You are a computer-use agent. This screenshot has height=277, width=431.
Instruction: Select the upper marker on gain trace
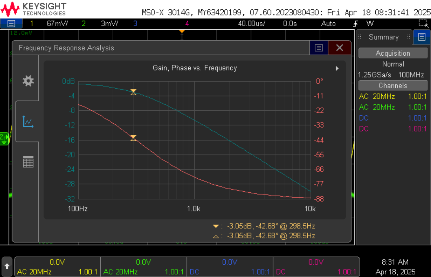click(133, 92)
